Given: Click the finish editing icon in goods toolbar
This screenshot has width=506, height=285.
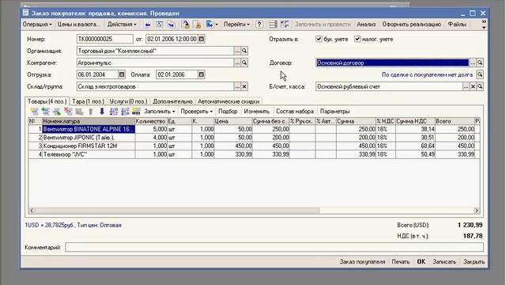Looking at the screenshot, I should click(79, 112).
